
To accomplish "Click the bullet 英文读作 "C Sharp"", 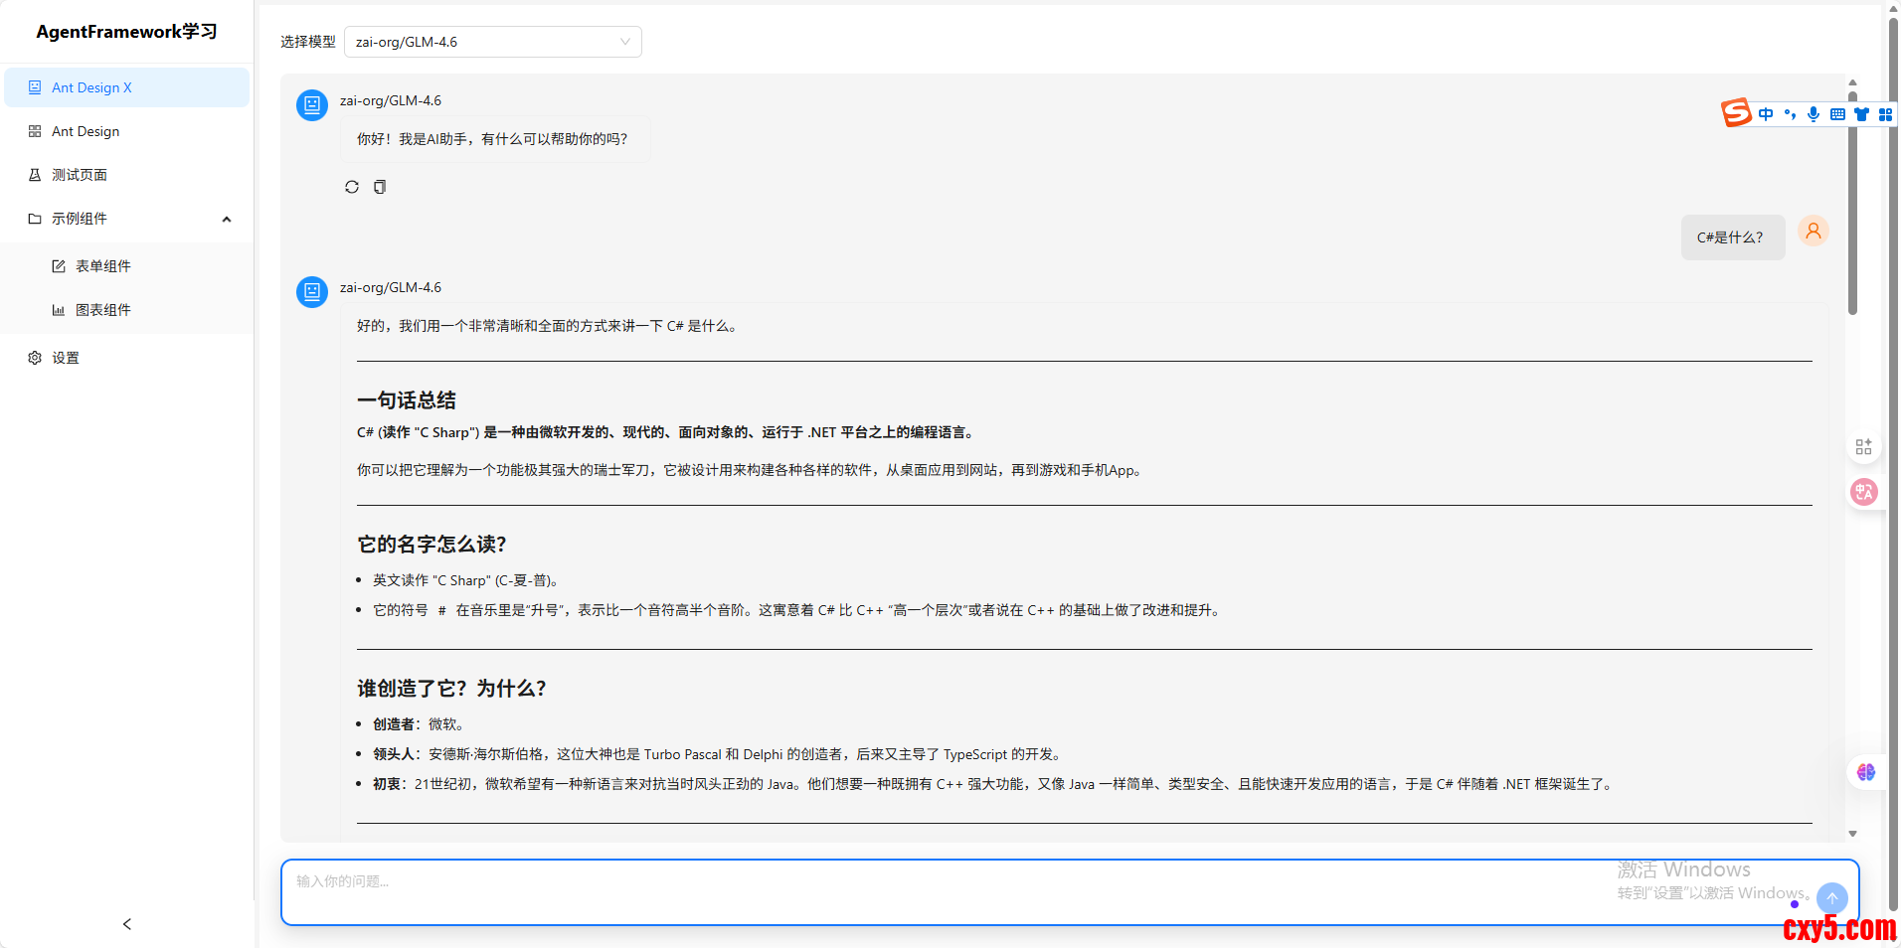I will [466, 580].
